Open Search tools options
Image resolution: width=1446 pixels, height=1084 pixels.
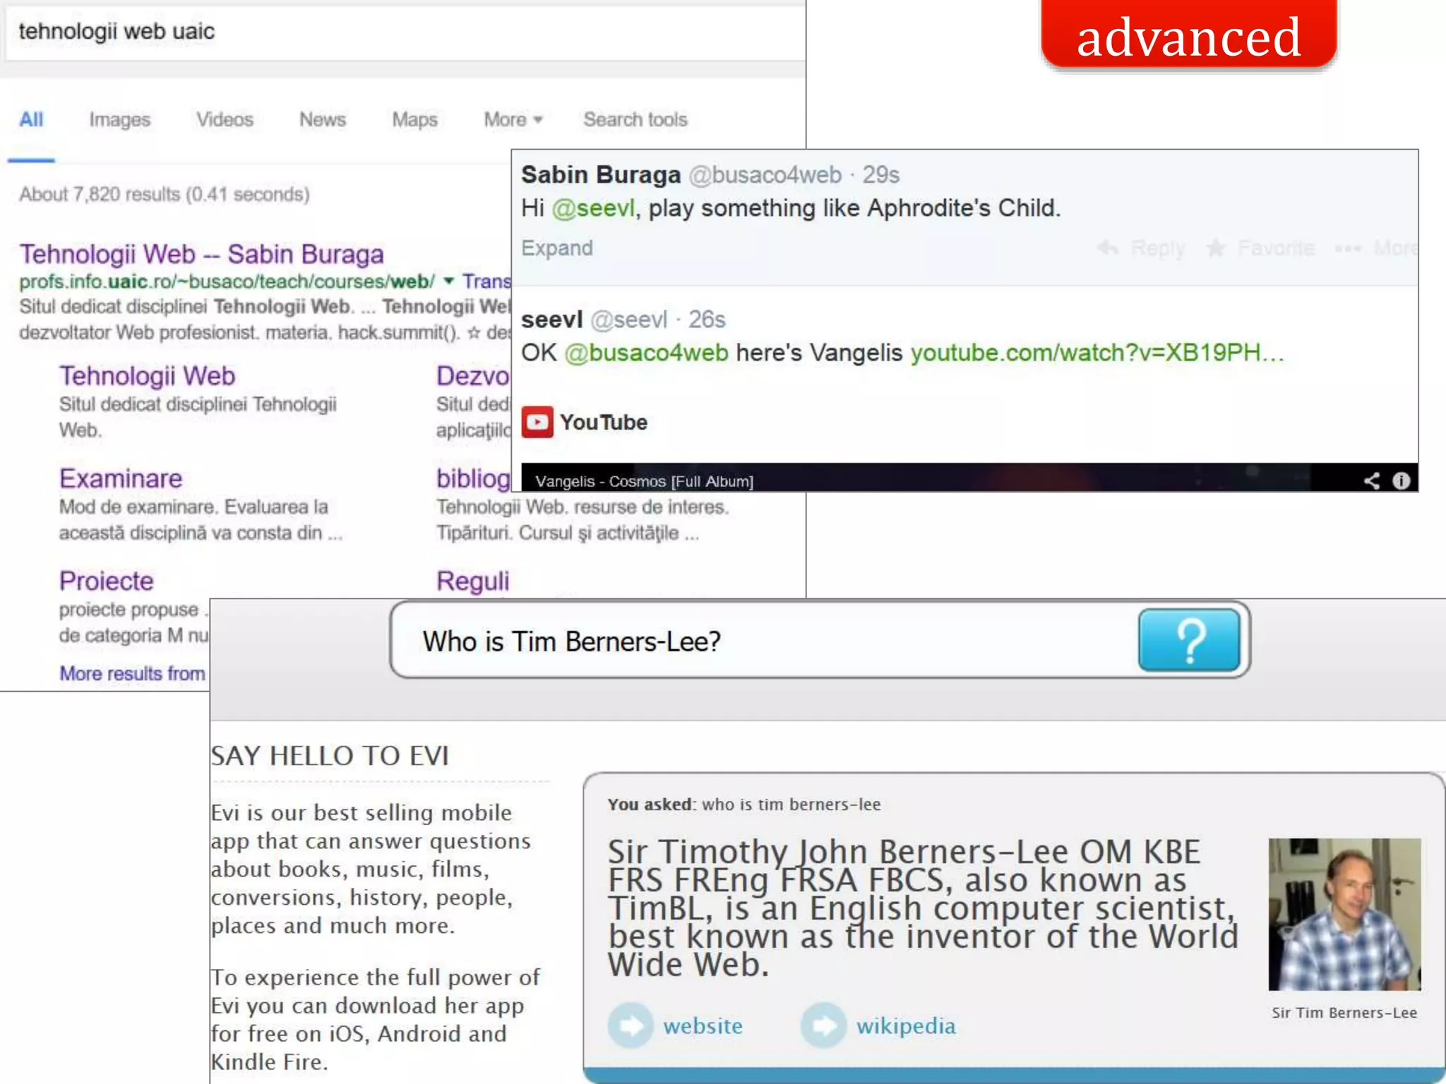635,119
